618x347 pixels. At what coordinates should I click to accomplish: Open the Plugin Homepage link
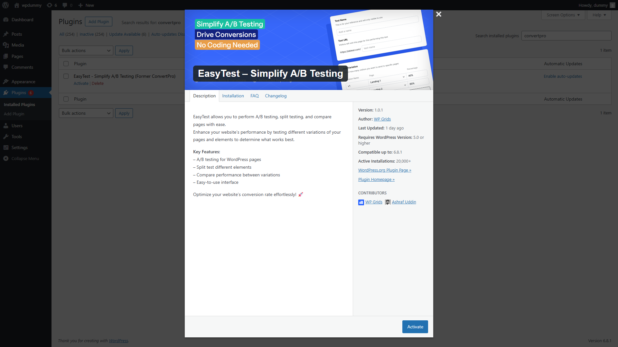pos(376,179)
